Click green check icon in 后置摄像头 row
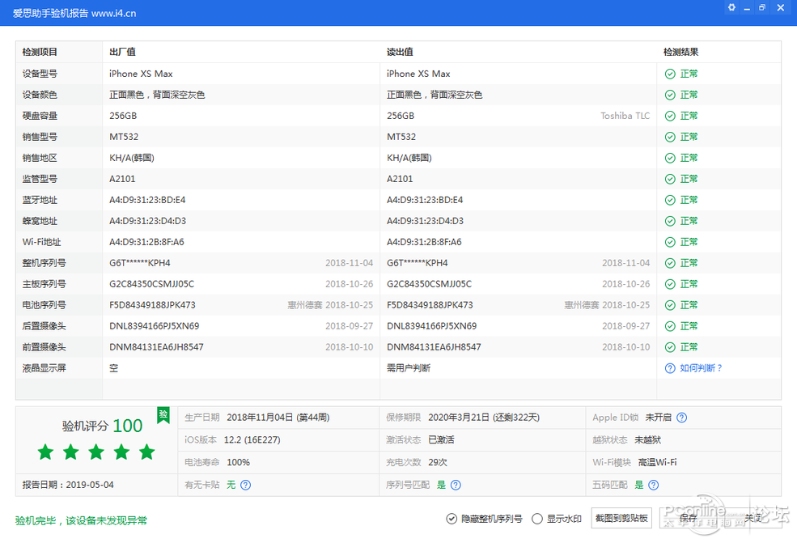This screenshot has height=543, width=797. pos(670,326)
